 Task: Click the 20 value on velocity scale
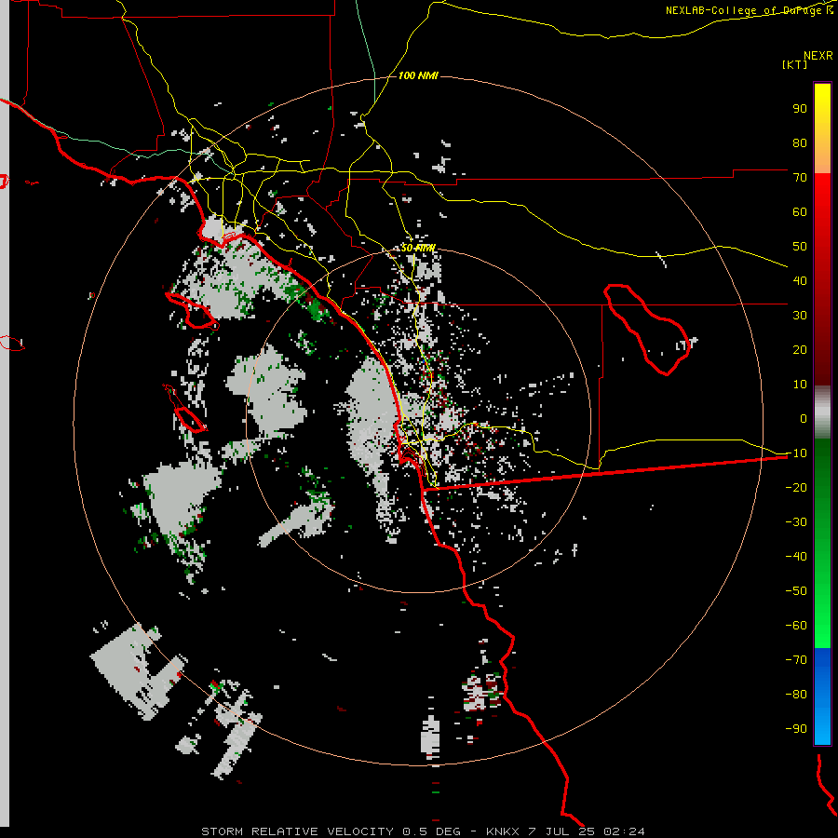800,349
